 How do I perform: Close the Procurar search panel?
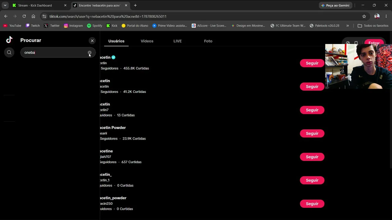(x=92, y=41)
